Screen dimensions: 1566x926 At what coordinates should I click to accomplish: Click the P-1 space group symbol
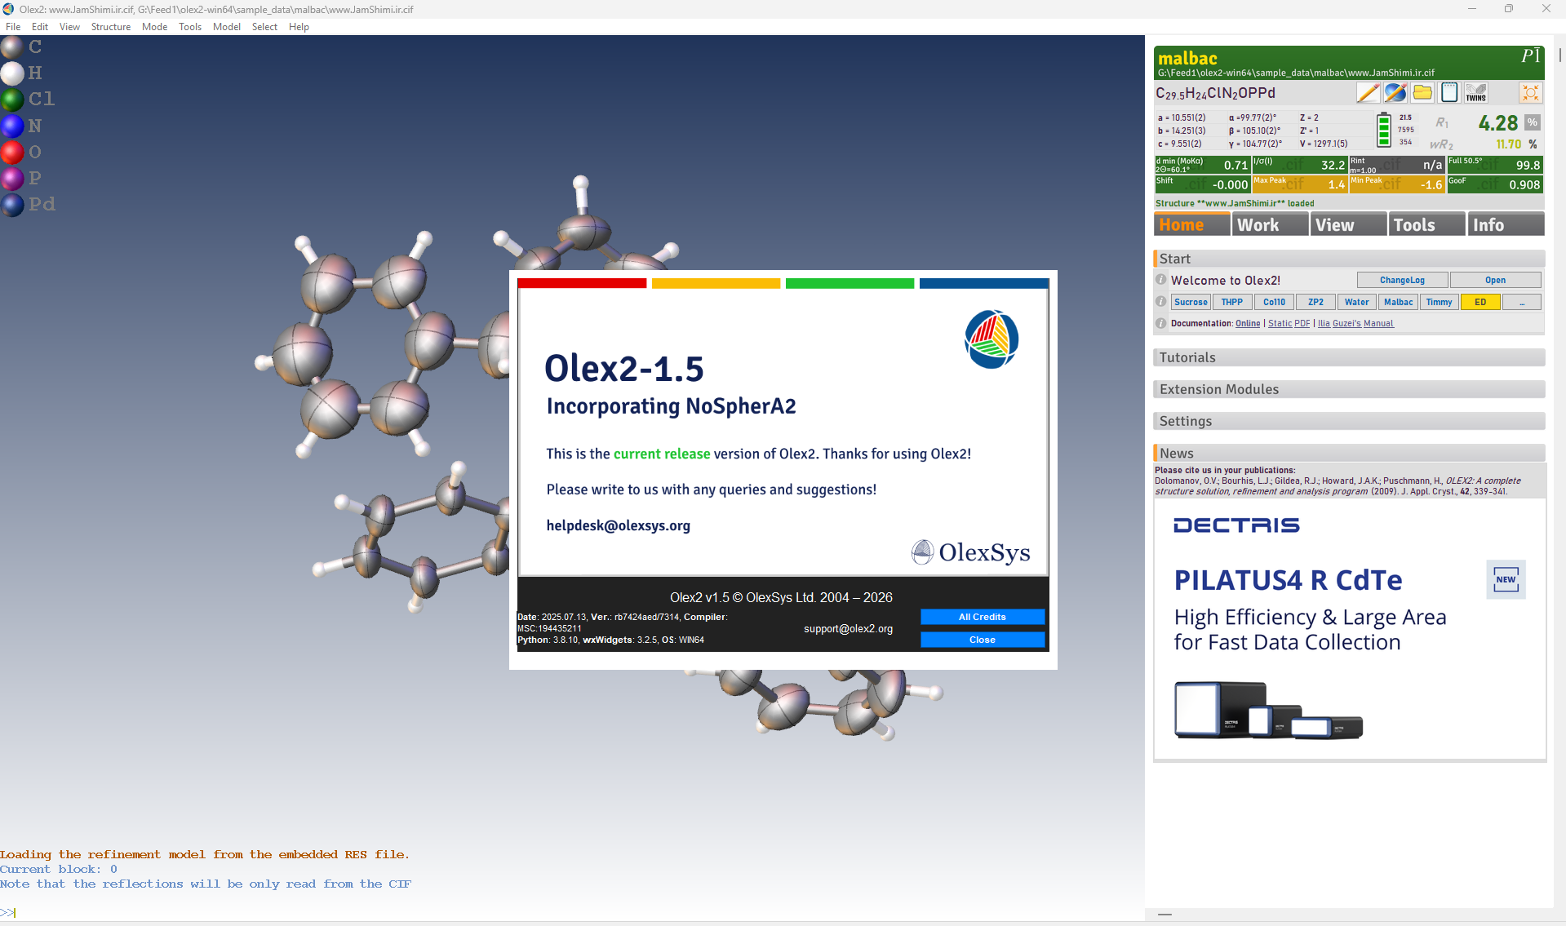[x=1530, y=55]
